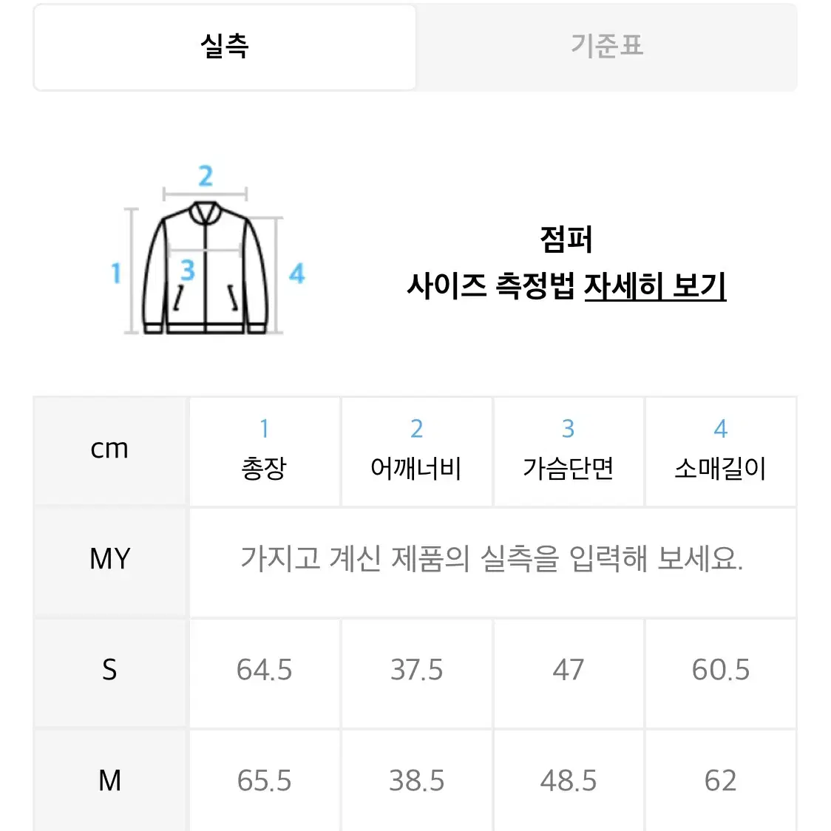Switch to the 실측 tab
This screenshot has height=831, width=831.
coord(225,47)
